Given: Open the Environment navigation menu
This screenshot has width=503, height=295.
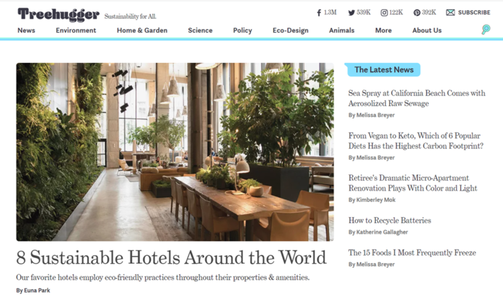Looking at the screenshot, I should pyautogui.click(x=75, y=30).
